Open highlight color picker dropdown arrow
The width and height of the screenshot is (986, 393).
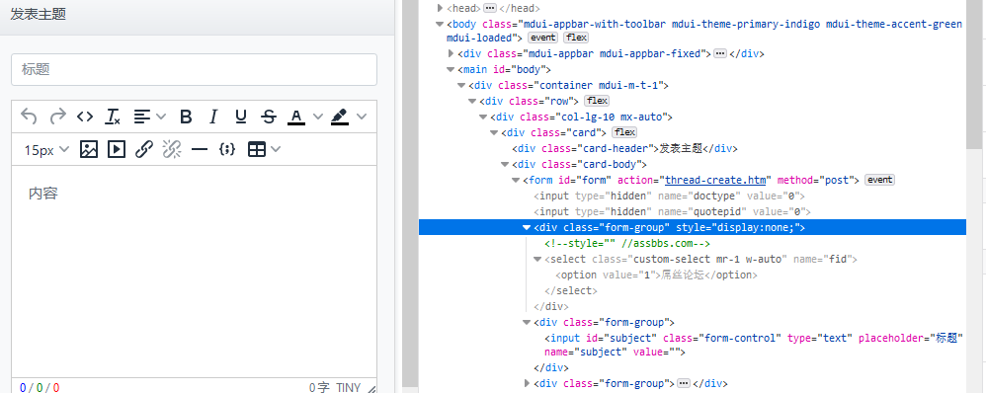point(361,117)
